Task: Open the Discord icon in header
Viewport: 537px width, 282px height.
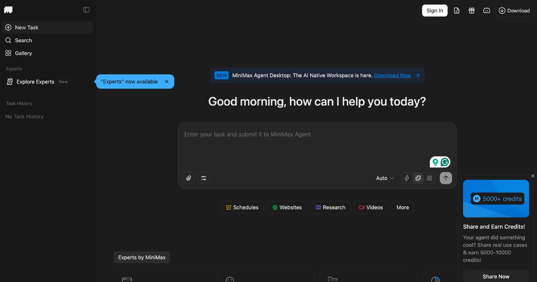Action: click(486, 11)
